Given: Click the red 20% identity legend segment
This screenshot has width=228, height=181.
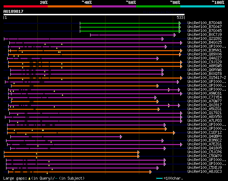Looking at the screenshot, I should [26, 6].
